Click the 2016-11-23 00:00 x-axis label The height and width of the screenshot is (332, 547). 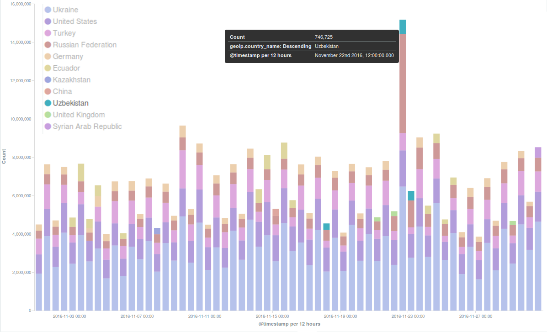(408, 316)
